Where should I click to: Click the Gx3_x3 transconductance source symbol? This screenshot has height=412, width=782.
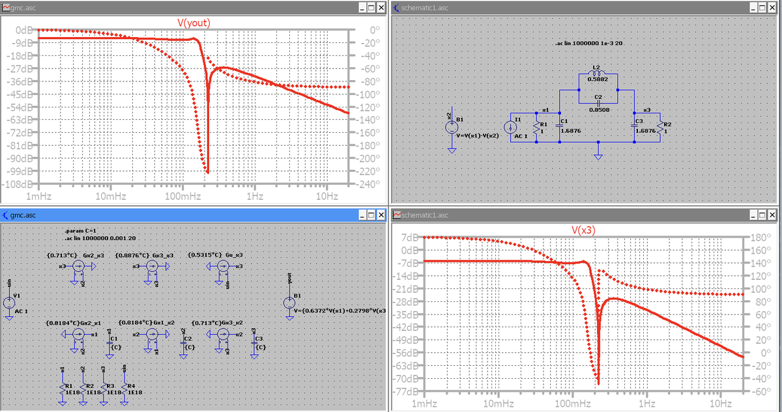[152, 268]
